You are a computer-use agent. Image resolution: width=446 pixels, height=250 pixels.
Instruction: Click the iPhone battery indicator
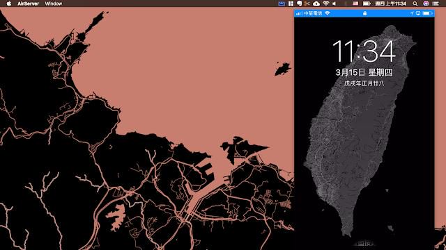[x=427, y=13]
